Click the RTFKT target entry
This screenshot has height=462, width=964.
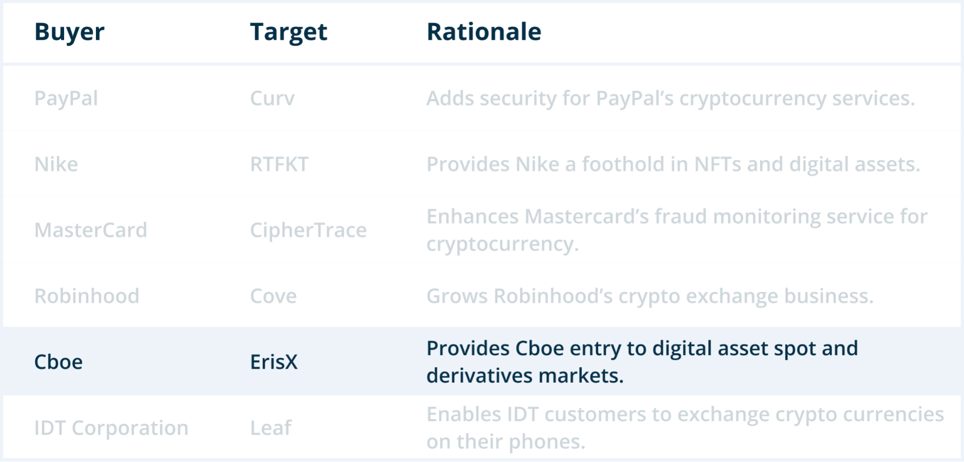point(279,165)
